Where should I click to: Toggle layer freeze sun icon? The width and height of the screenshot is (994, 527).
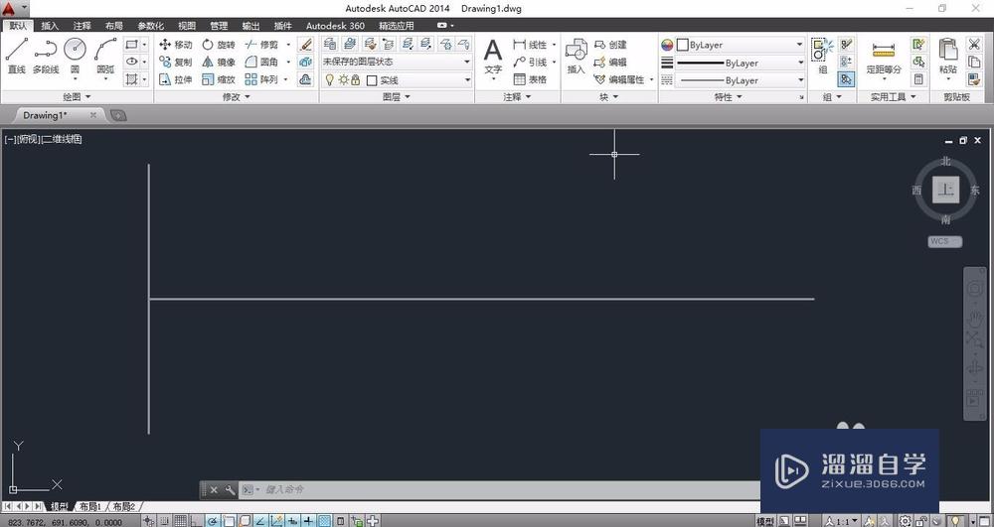(x=343, y=80)
